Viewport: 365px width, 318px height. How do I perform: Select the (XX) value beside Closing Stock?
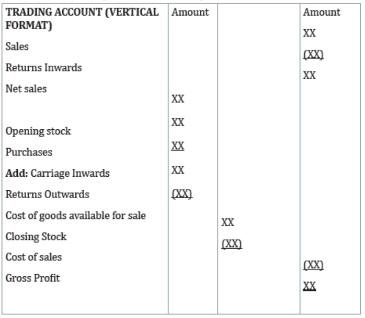pyautogui.click(x=232, y=244)
